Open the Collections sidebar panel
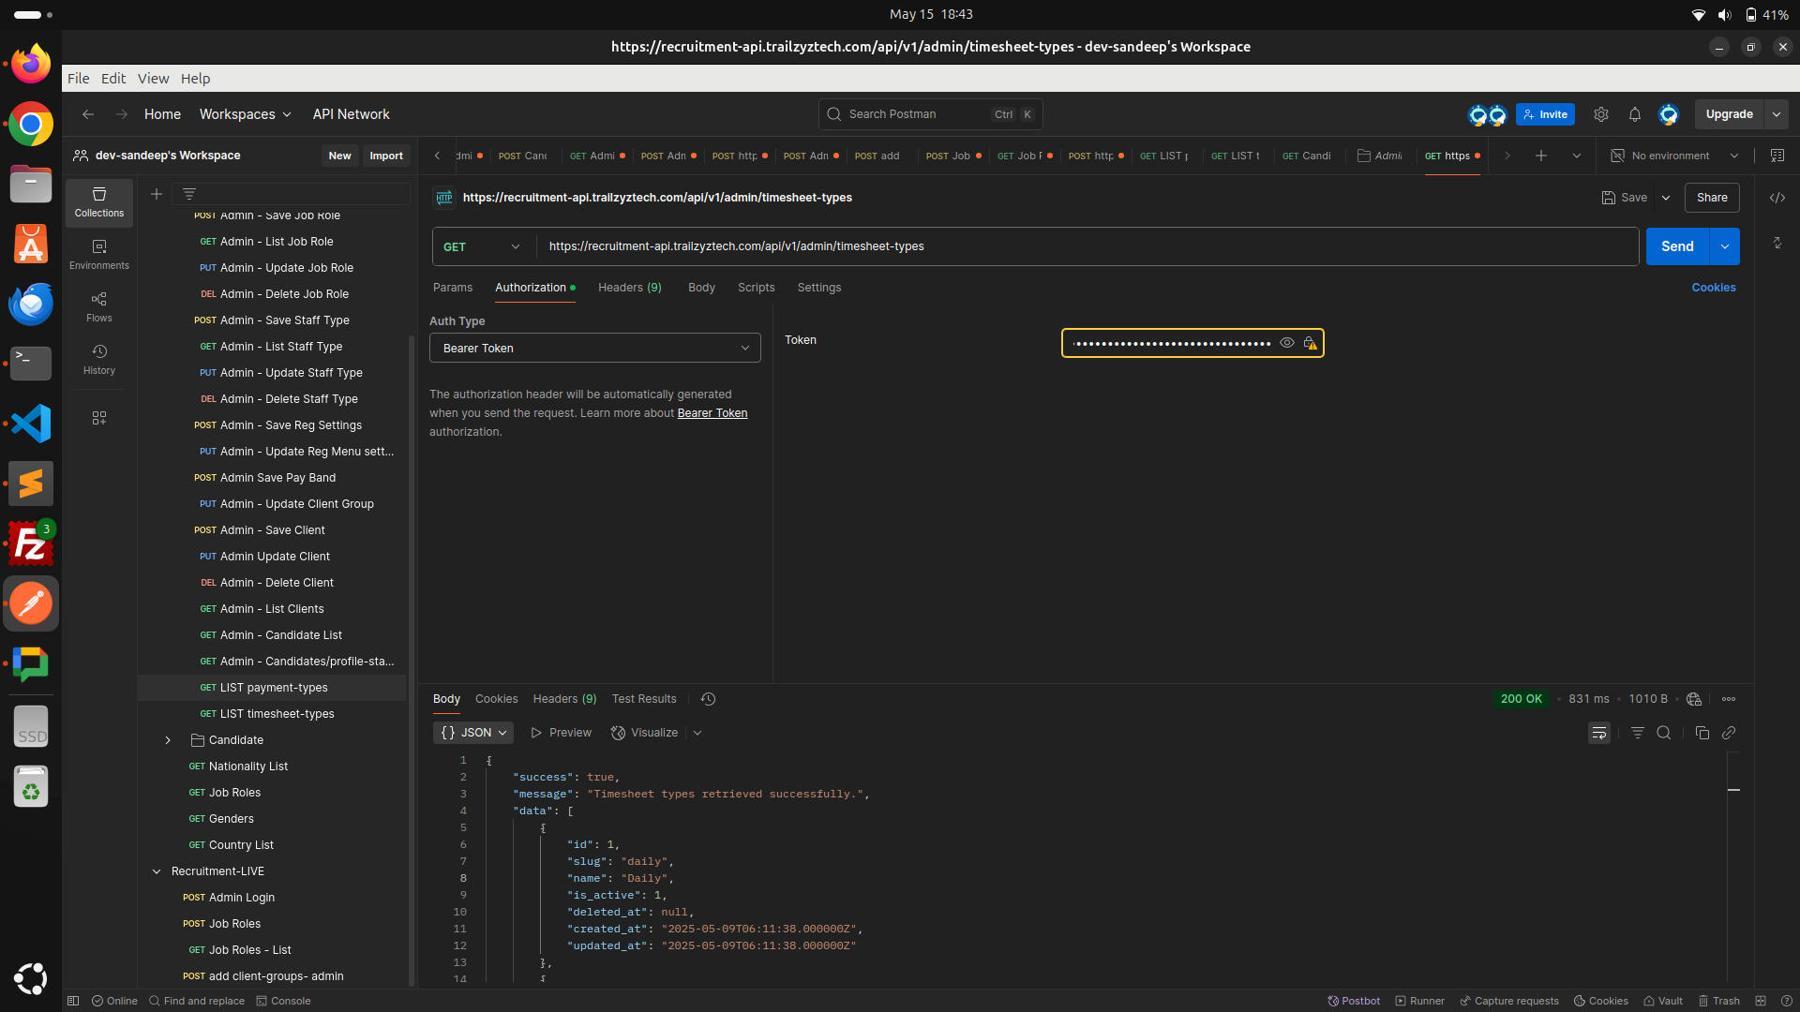The height and width of the screenshot is (1012, 1800). [x=99, y=202]
